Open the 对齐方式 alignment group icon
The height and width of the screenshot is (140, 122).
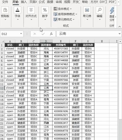[x=31, y=10]
